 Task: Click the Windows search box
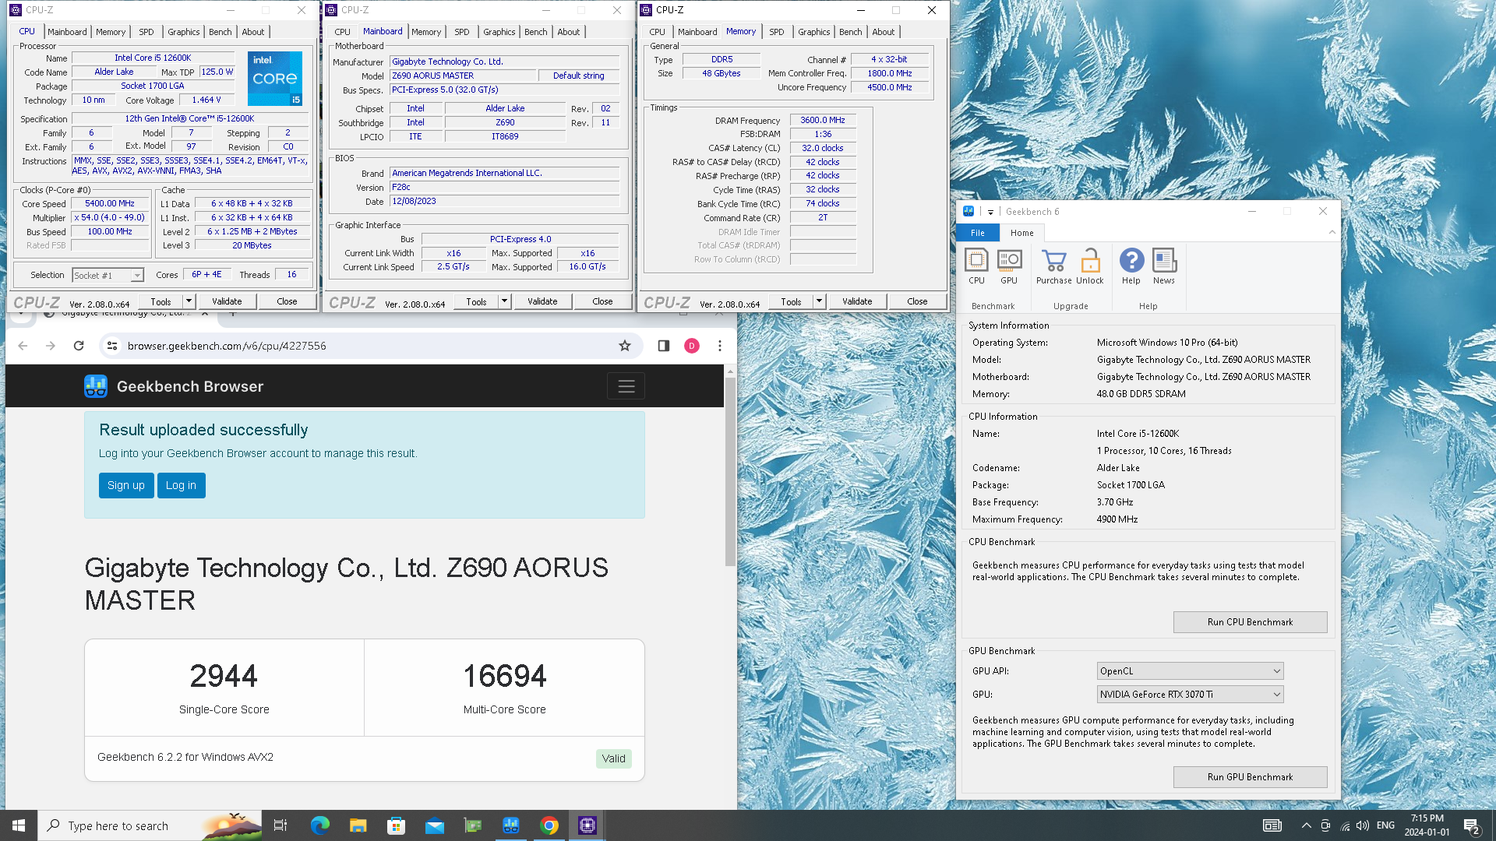(150, 825)
